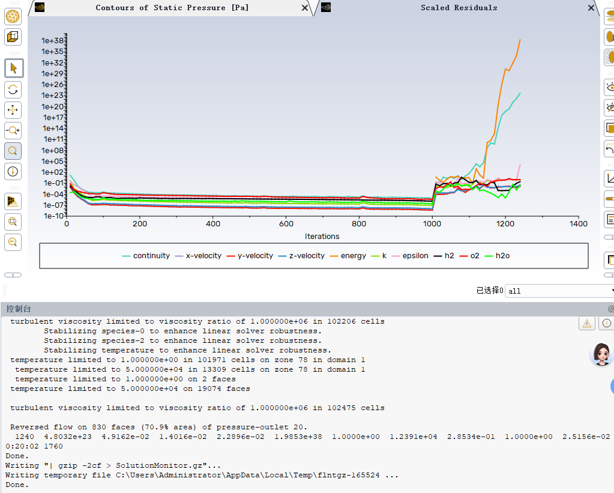Choose the zoom in/out tool
The width and height of the screenshot is (614, 493).
[x=13, y=130]
